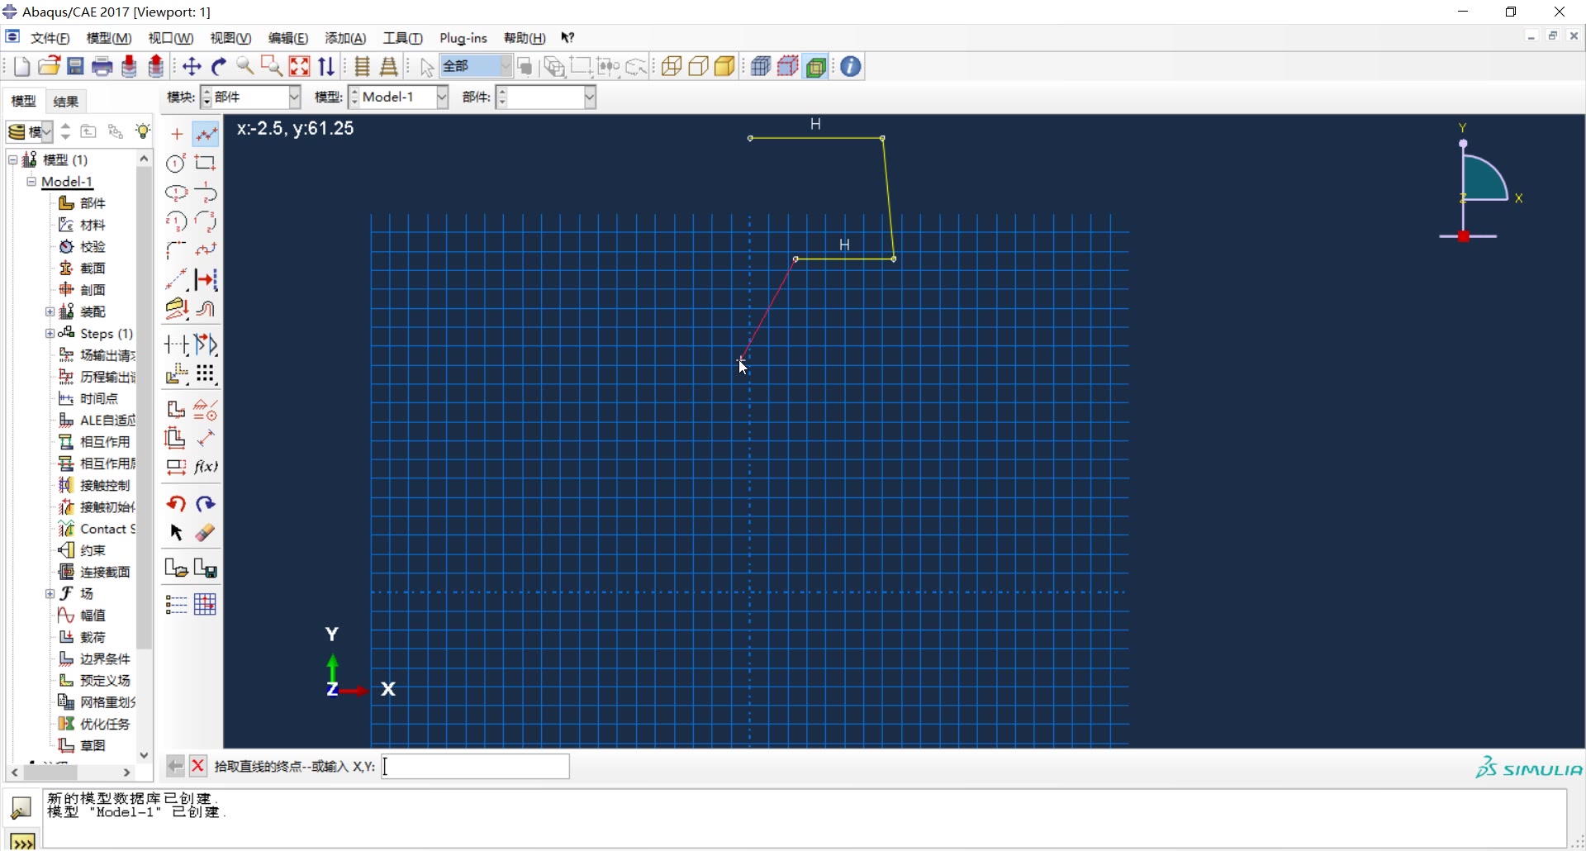Open the 添加 menu
Image resolution: width=1586 pixels, height=851 pixels.
pos(345,38)
